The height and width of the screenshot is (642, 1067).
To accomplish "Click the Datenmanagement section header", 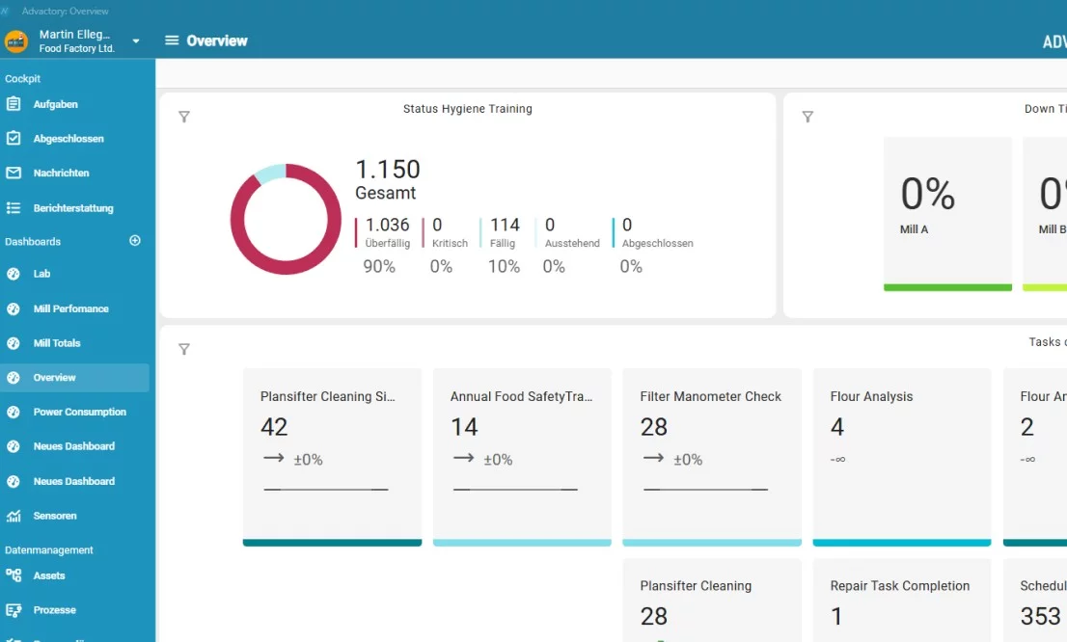I will coord(49,550).
